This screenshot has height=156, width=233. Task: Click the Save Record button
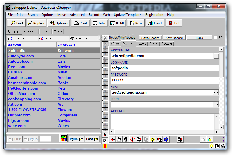[x=150, y=38]
